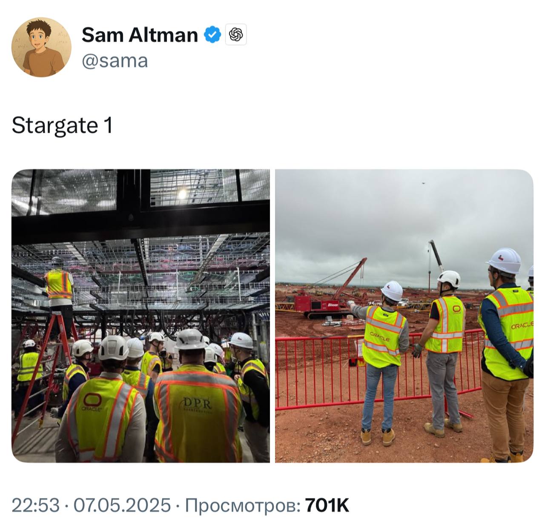Click the drone in the sky of right photo
This screenshot has width=545, height=524.
pos(423,183)
